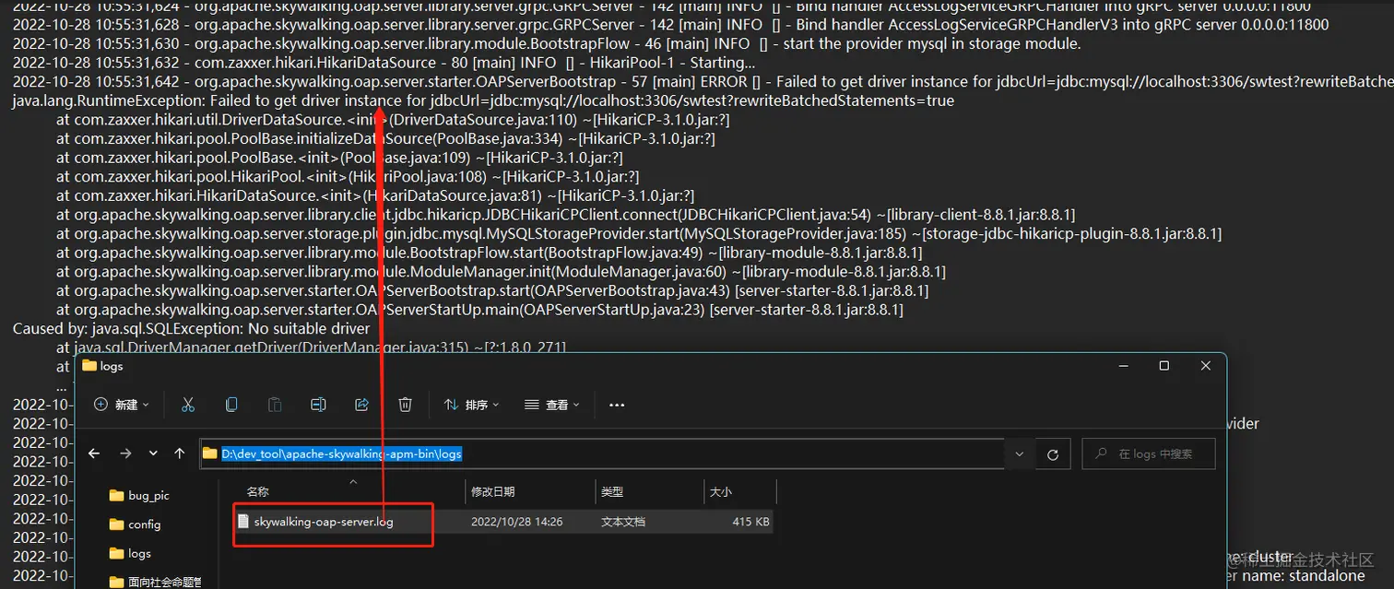1394x589 pixels.
Task: Click the 2022/10/28 14:26 date cell
Action: point(517,522)
